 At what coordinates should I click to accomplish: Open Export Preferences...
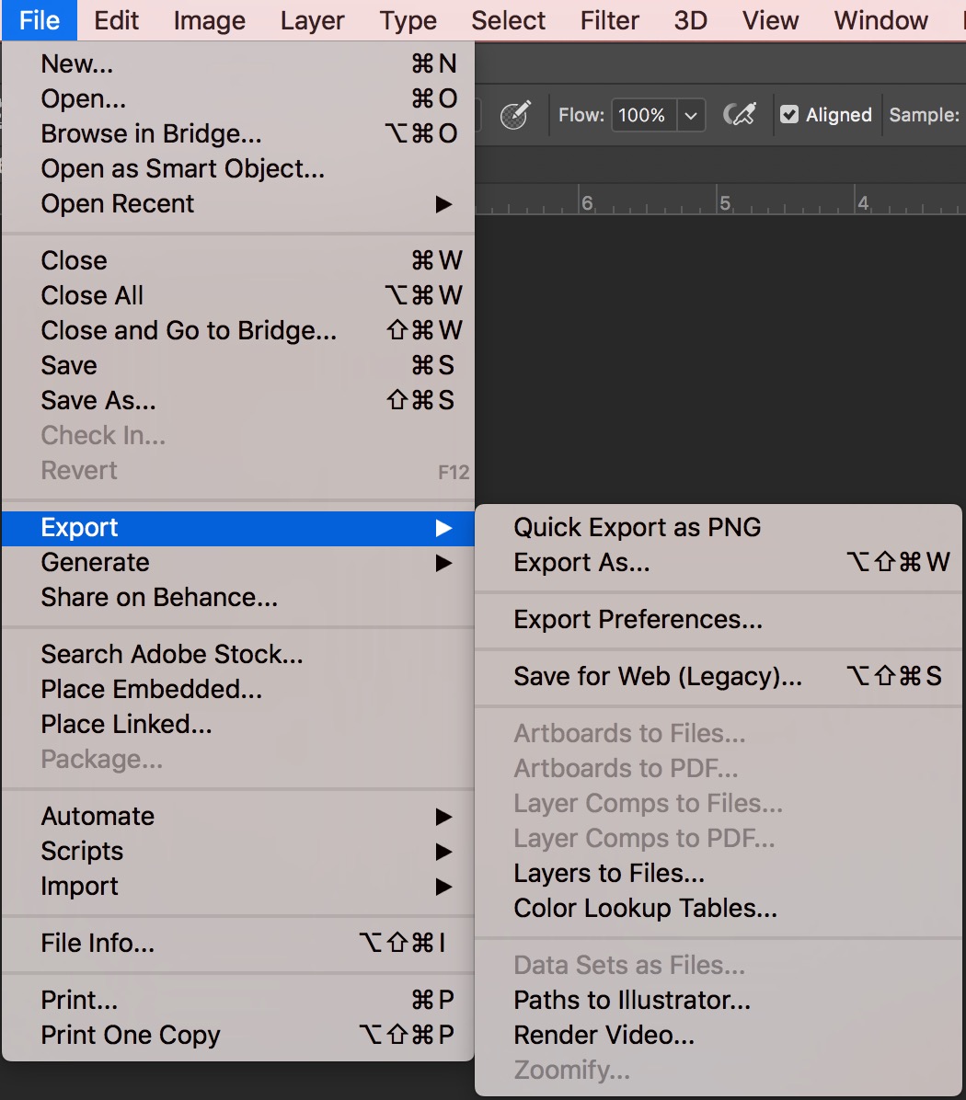pyautogui.click(x=719, y=620)
